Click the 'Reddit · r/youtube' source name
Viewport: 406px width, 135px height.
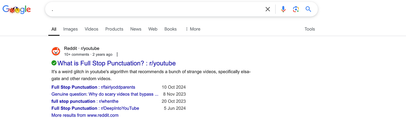(x=82, y=49)
